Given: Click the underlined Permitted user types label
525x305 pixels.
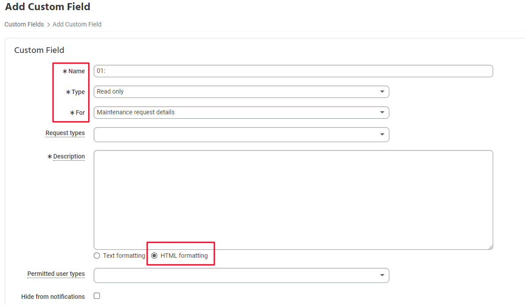Looking at the screenshot, I should pyautogui.click(x=56, y=274).
